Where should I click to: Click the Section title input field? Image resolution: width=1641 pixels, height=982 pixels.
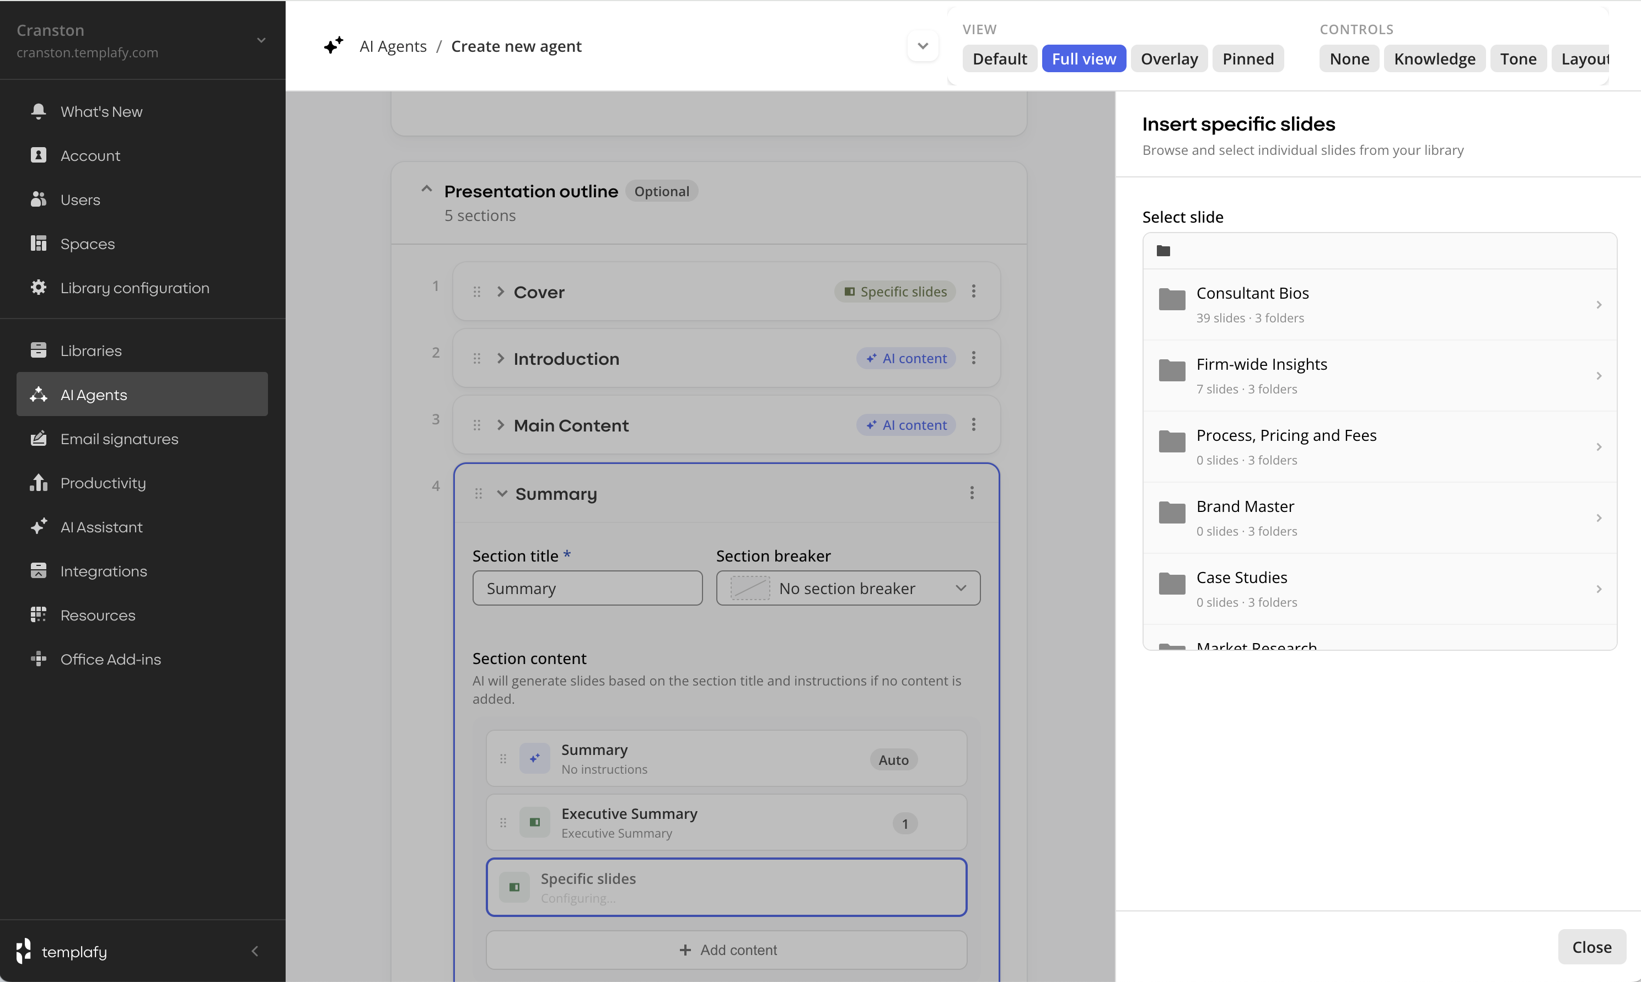coord(587,587)
